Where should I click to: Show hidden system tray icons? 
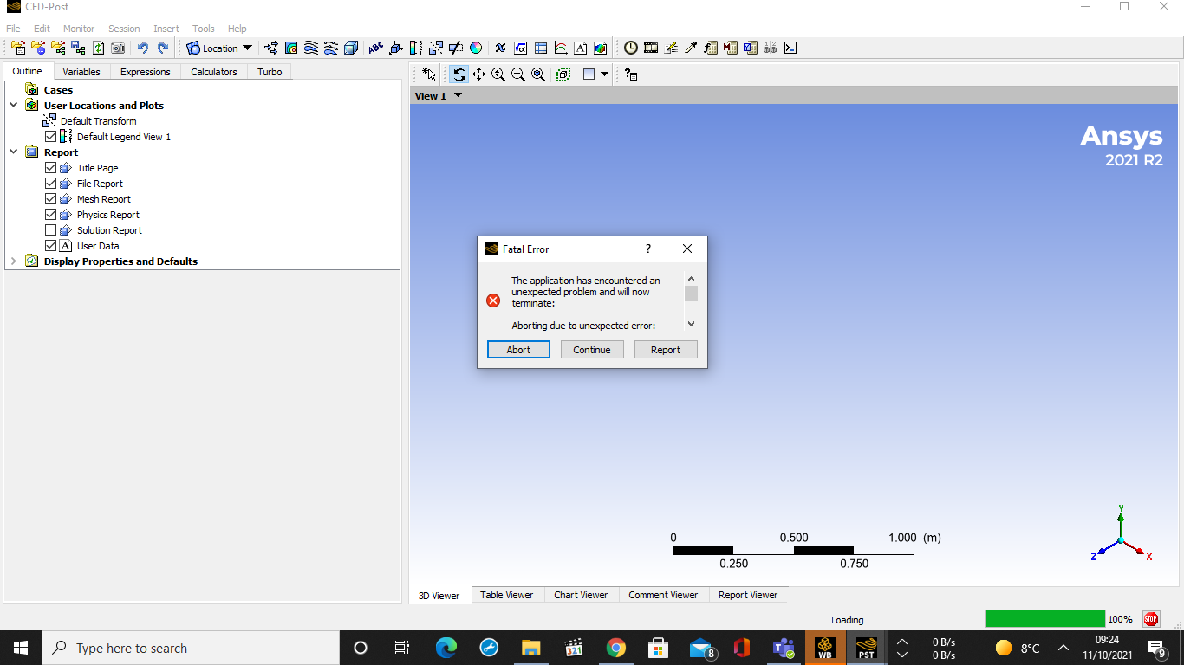point(1064,648)
